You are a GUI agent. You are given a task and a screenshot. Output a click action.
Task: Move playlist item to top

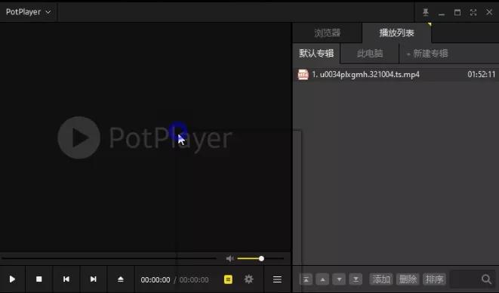point(306,279)
